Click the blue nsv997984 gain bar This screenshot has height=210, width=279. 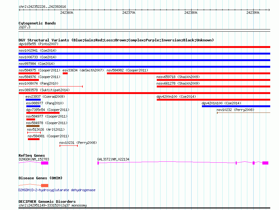tap(144, 67)
